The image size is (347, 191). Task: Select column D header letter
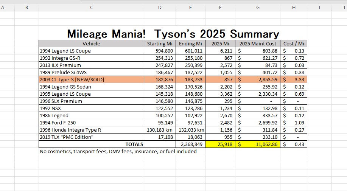point(159,7)
